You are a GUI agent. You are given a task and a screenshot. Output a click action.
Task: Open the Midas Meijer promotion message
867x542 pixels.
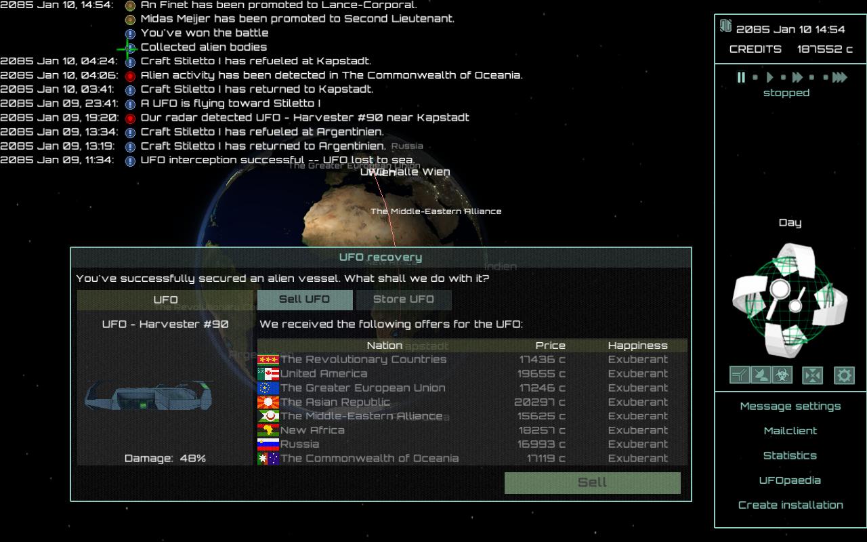297,19
